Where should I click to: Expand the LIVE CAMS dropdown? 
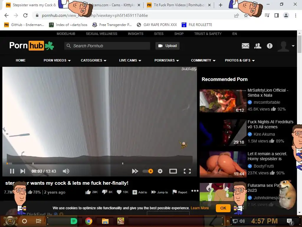coord(130,60)
